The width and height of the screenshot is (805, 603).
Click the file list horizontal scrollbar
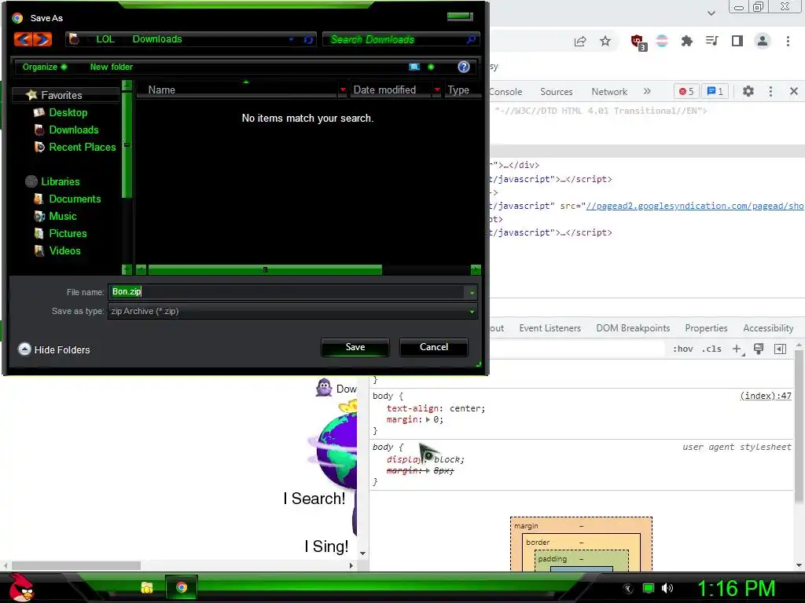(x=265, y=270)
